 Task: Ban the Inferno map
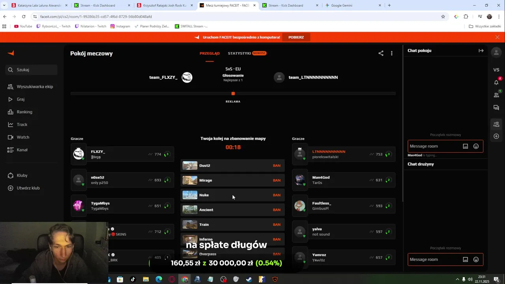point(277,239)
